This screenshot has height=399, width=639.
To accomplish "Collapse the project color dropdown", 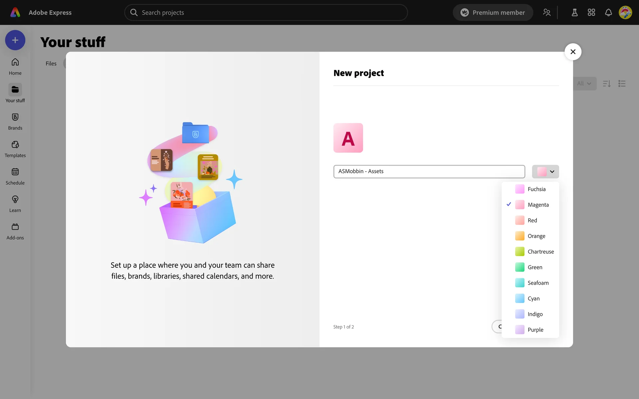I will [545, 172].
